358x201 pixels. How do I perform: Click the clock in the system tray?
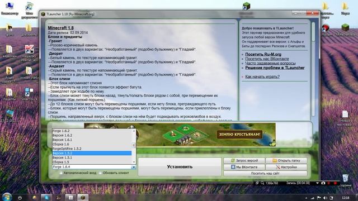click(x=346, y=198)
